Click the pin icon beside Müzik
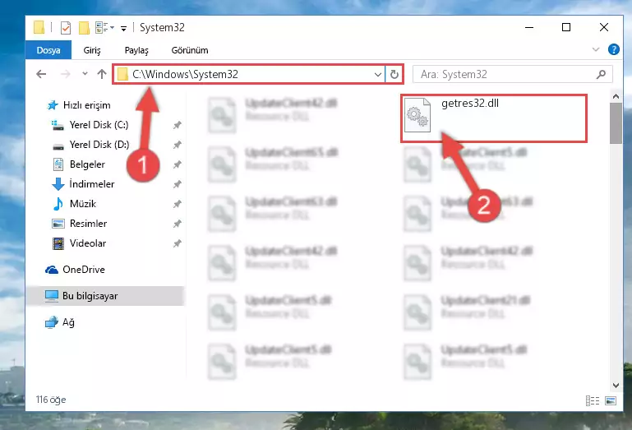 click(177, 204)
